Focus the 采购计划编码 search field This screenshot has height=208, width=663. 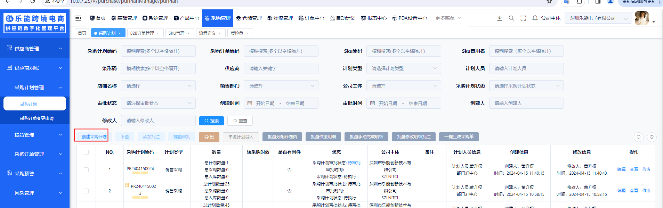(x=158, y=51)
